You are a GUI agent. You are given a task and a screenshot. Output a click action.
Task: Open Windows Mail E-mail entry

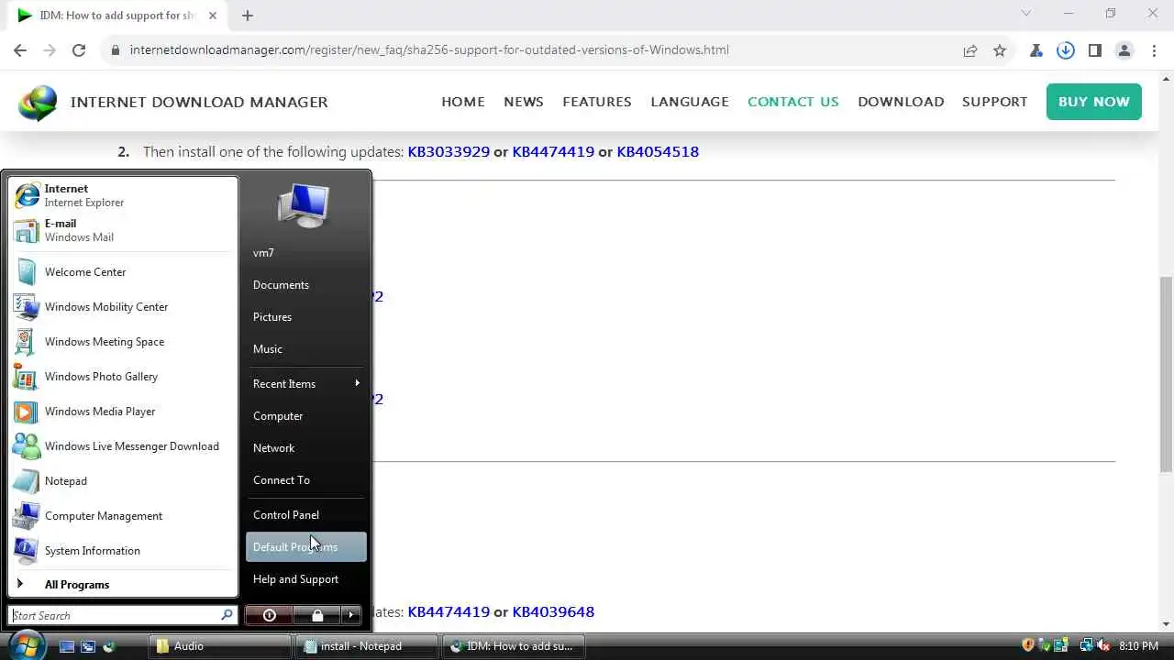122,230
